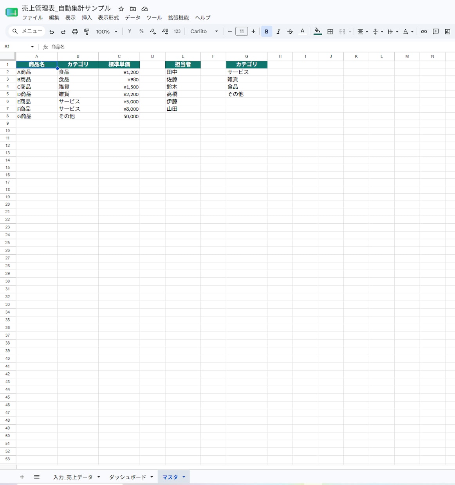Screen dimensions: 455x485
Task: Open the borders menu
Action: (x=330, y=31)
